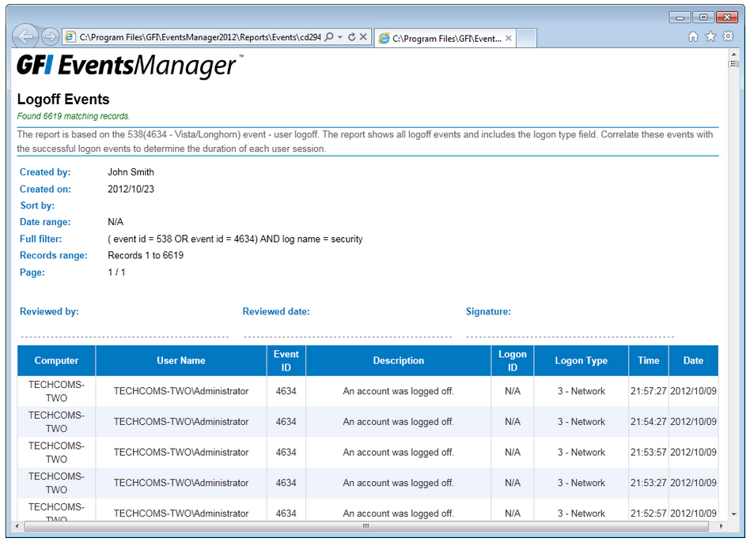Screen dimensions: 750x542
Task: Click the vertical scrollbar up arrow
Action: point(733,55)
